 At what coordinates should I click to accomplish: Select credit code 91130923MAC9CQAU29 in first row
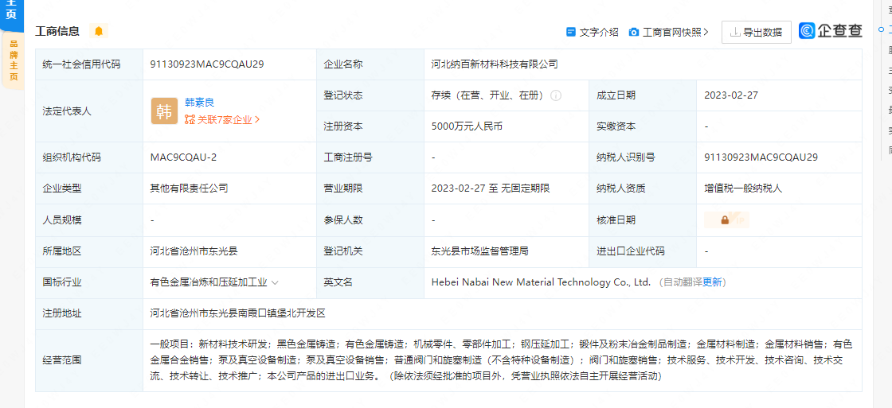click(207, 64)
